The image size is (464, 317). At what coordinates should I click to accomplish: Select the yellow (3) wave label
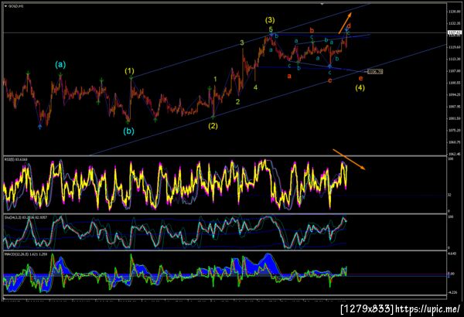[270, 20]
